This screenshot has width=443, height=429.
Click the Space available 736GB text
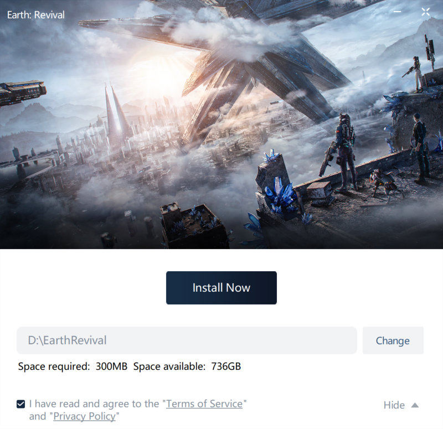click(x=187, y=366)
